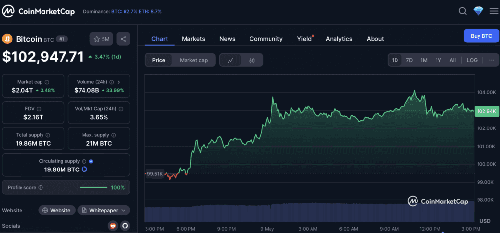This screenshot has width=500, height=233.
Task: Click the 3.47% (1d) price change
Action: click(x=104, y=57)
